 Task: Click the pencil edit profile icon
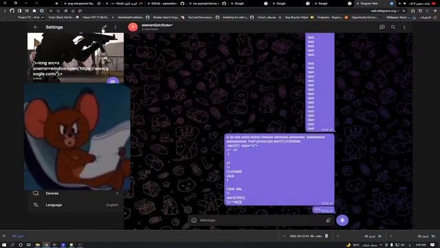pos(104,28)
